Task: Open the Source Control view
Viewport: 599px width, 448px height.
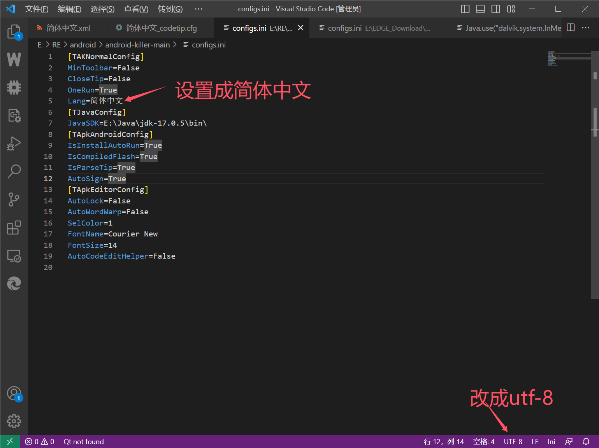Action: 14,199
